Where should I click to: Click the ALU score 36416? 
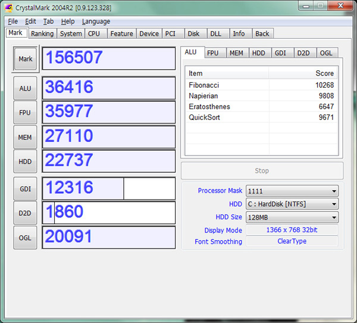click(109, 88)
